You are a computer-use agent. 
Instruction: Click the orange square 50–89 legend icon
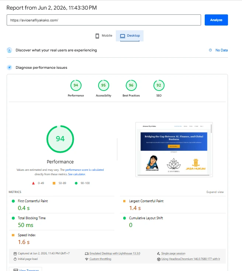point(54,183)
